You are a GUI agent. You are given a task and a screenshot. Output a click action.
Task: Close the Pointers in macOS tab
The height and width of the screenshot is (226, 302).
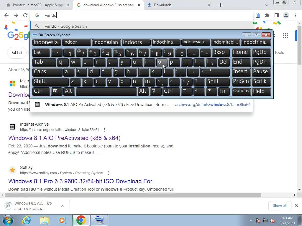tap(68, 5)
